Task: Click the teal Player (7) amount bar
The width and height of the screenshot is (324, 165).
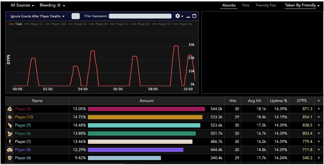Action: pyautogui.click(x=144, y=125)
